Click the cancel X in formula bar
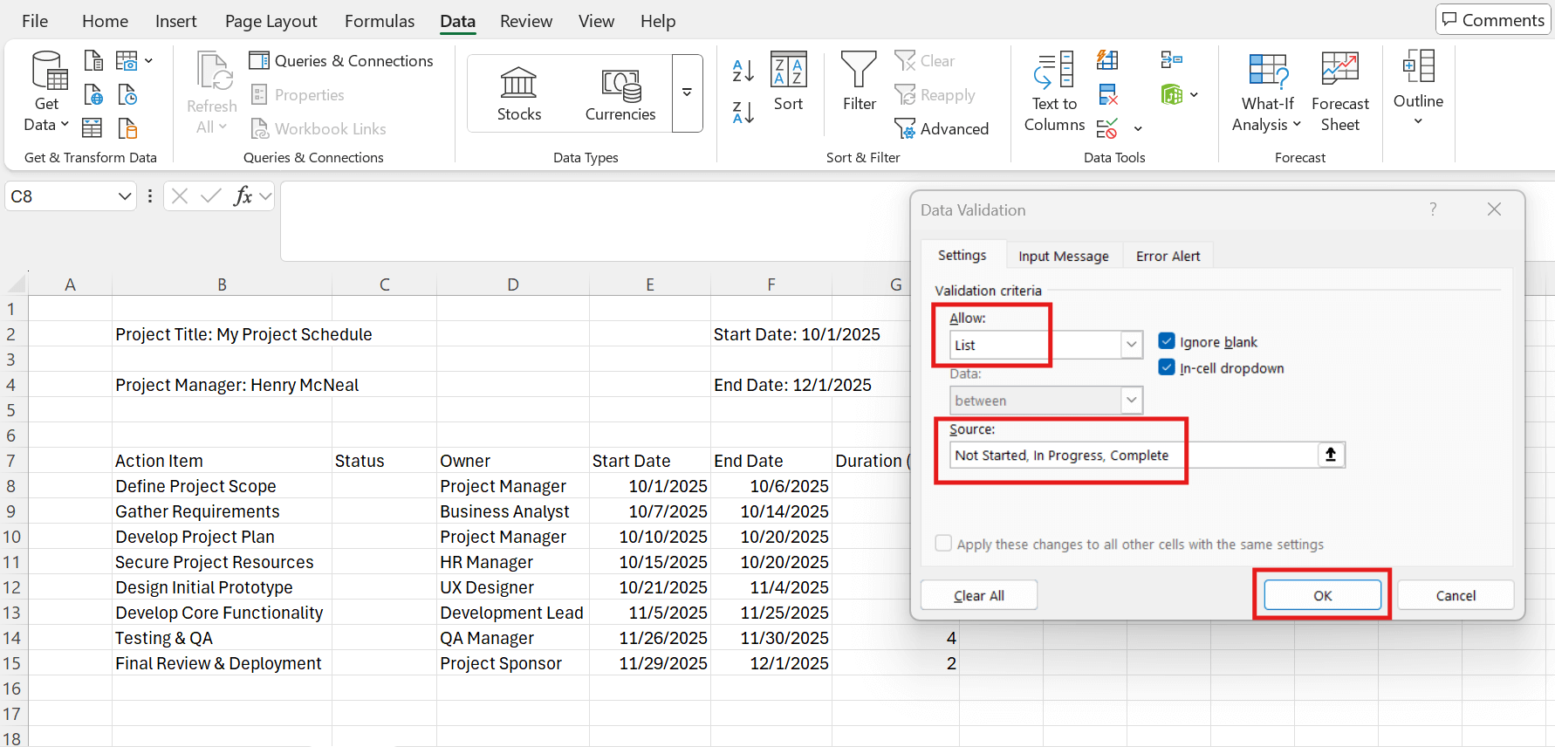Image resolution: width=1555 pixels, height=747 pixels. pos(180,196)
